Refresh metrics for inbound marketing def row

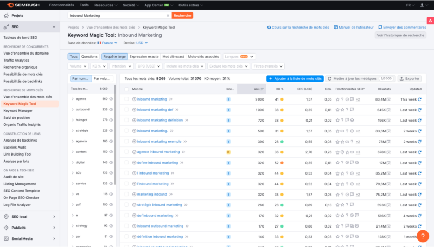419,110
